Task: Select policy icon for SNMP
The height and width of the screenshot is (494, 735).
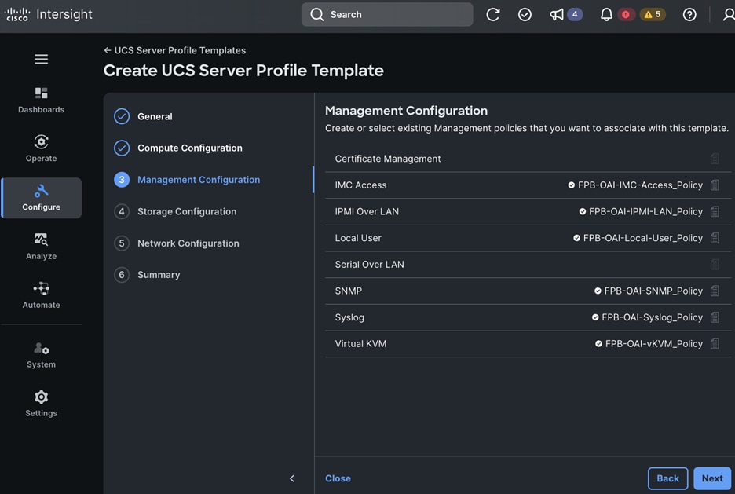Action: tap(715, 291)
